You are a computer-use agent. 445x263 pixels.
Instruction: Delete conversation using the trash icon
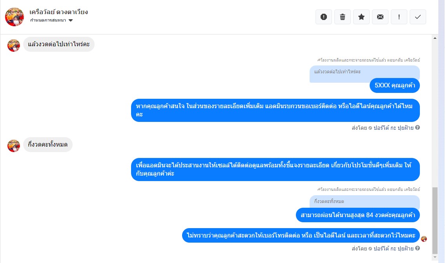pos(343,17)
